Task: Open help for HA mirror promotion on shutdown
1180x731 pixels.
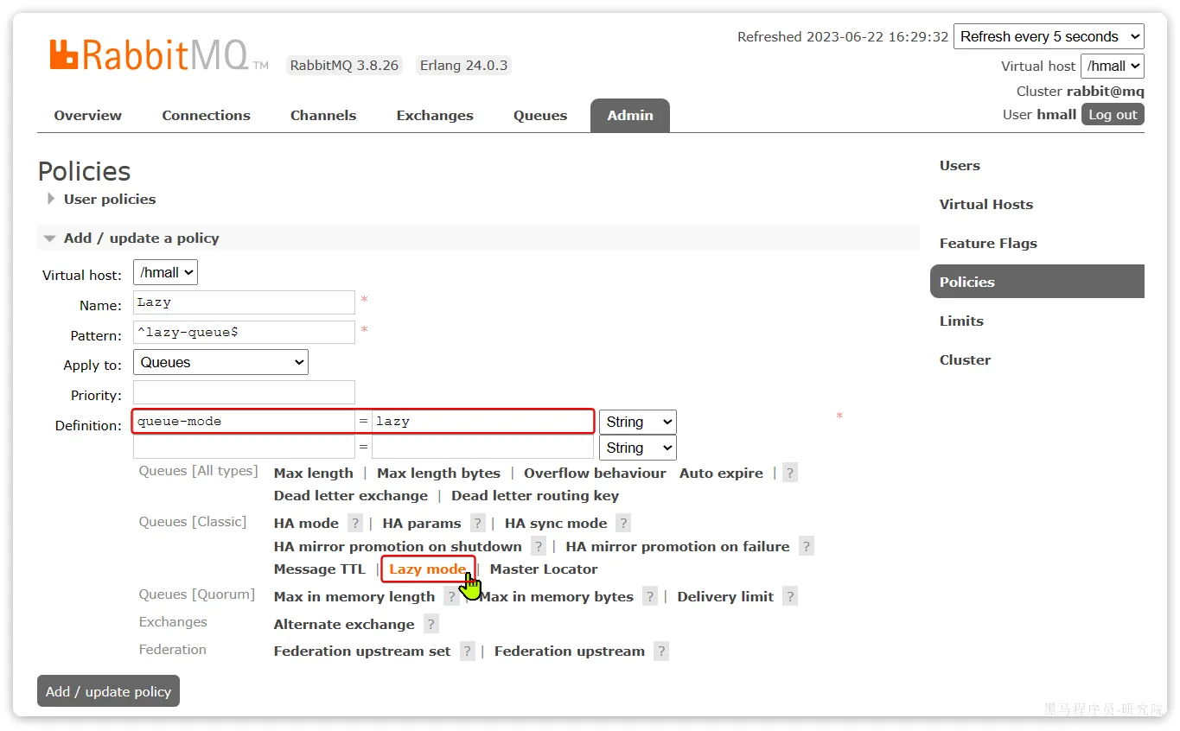Action: tap(539, 546)
